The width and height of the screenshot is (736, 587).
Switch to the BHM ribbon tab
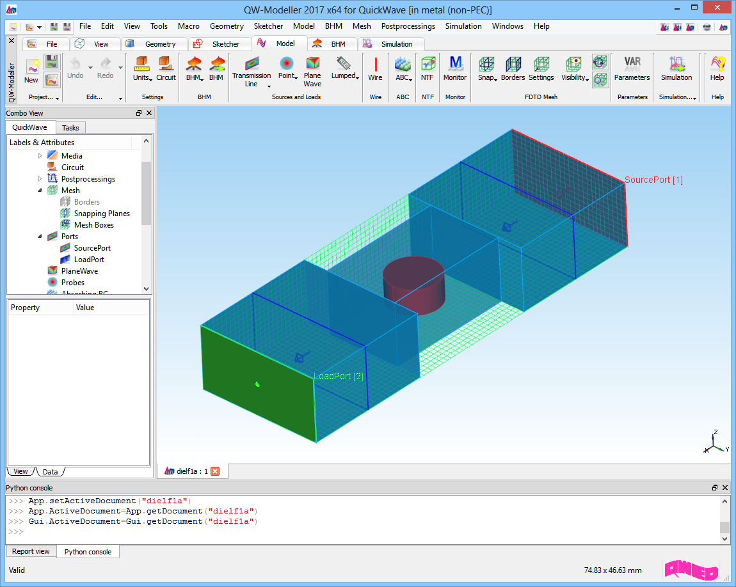coord(332,43)
